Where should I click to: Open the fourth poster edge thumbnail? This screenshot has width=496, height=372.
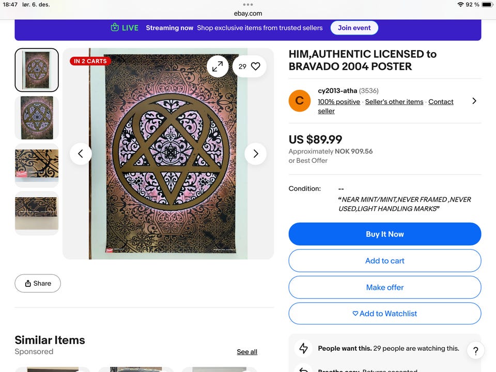(37, 213)
